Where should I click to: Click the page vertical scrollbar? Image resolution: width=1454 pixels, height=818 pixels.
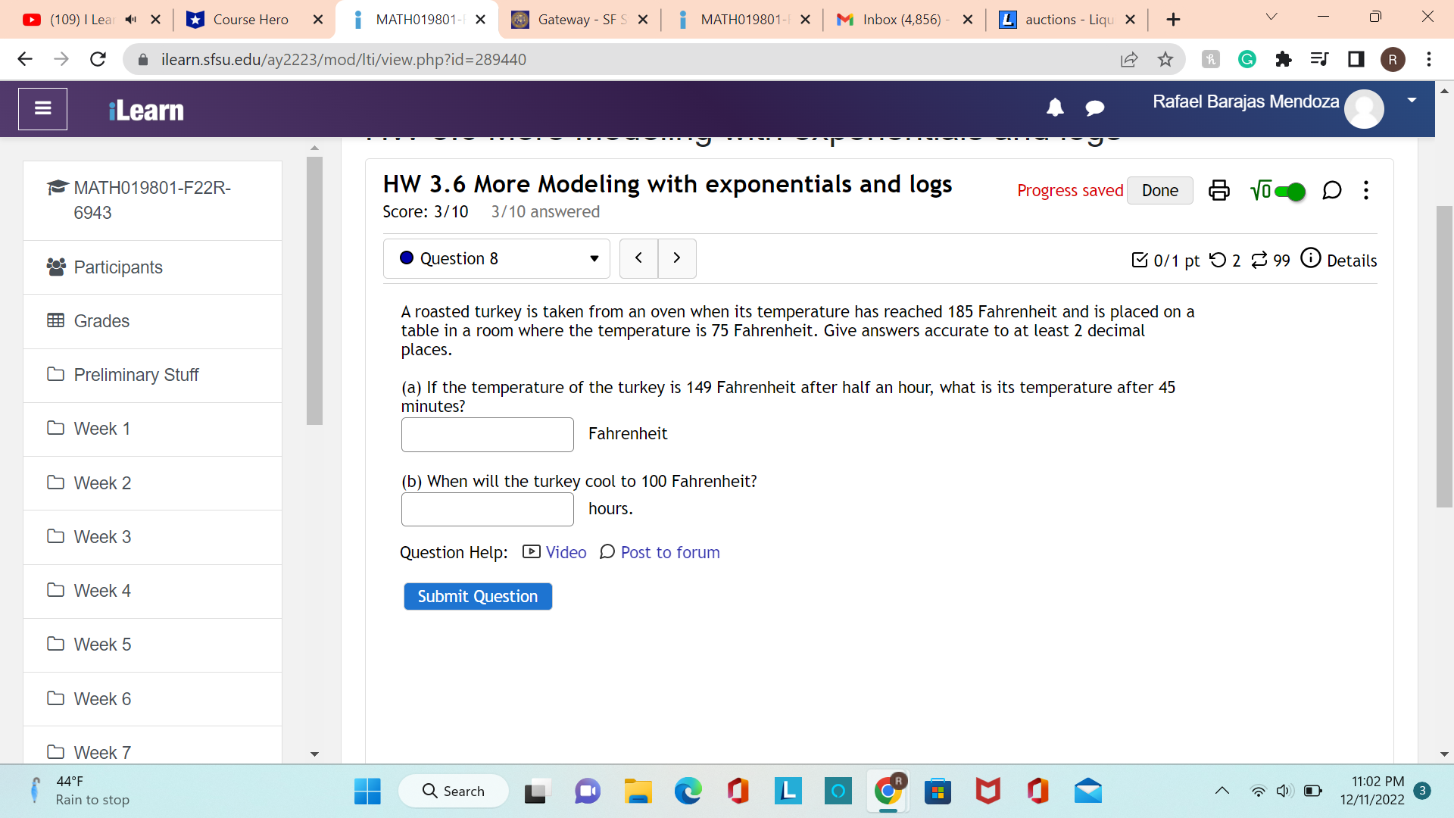pyautogui.click(x=1444, y=356)
